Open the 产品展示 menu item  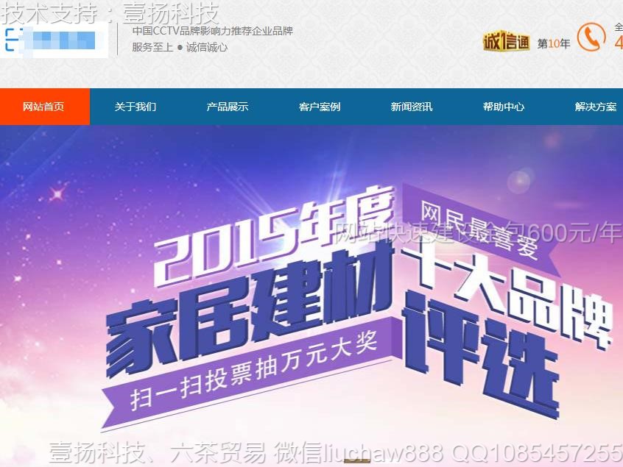pos(228,107)
